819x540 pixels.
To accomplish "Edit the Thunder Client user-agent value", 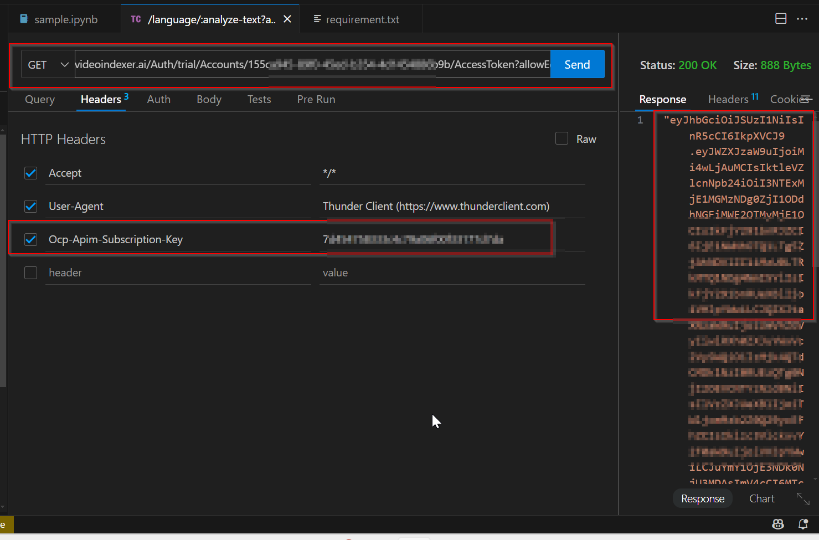I will [452, 207].
